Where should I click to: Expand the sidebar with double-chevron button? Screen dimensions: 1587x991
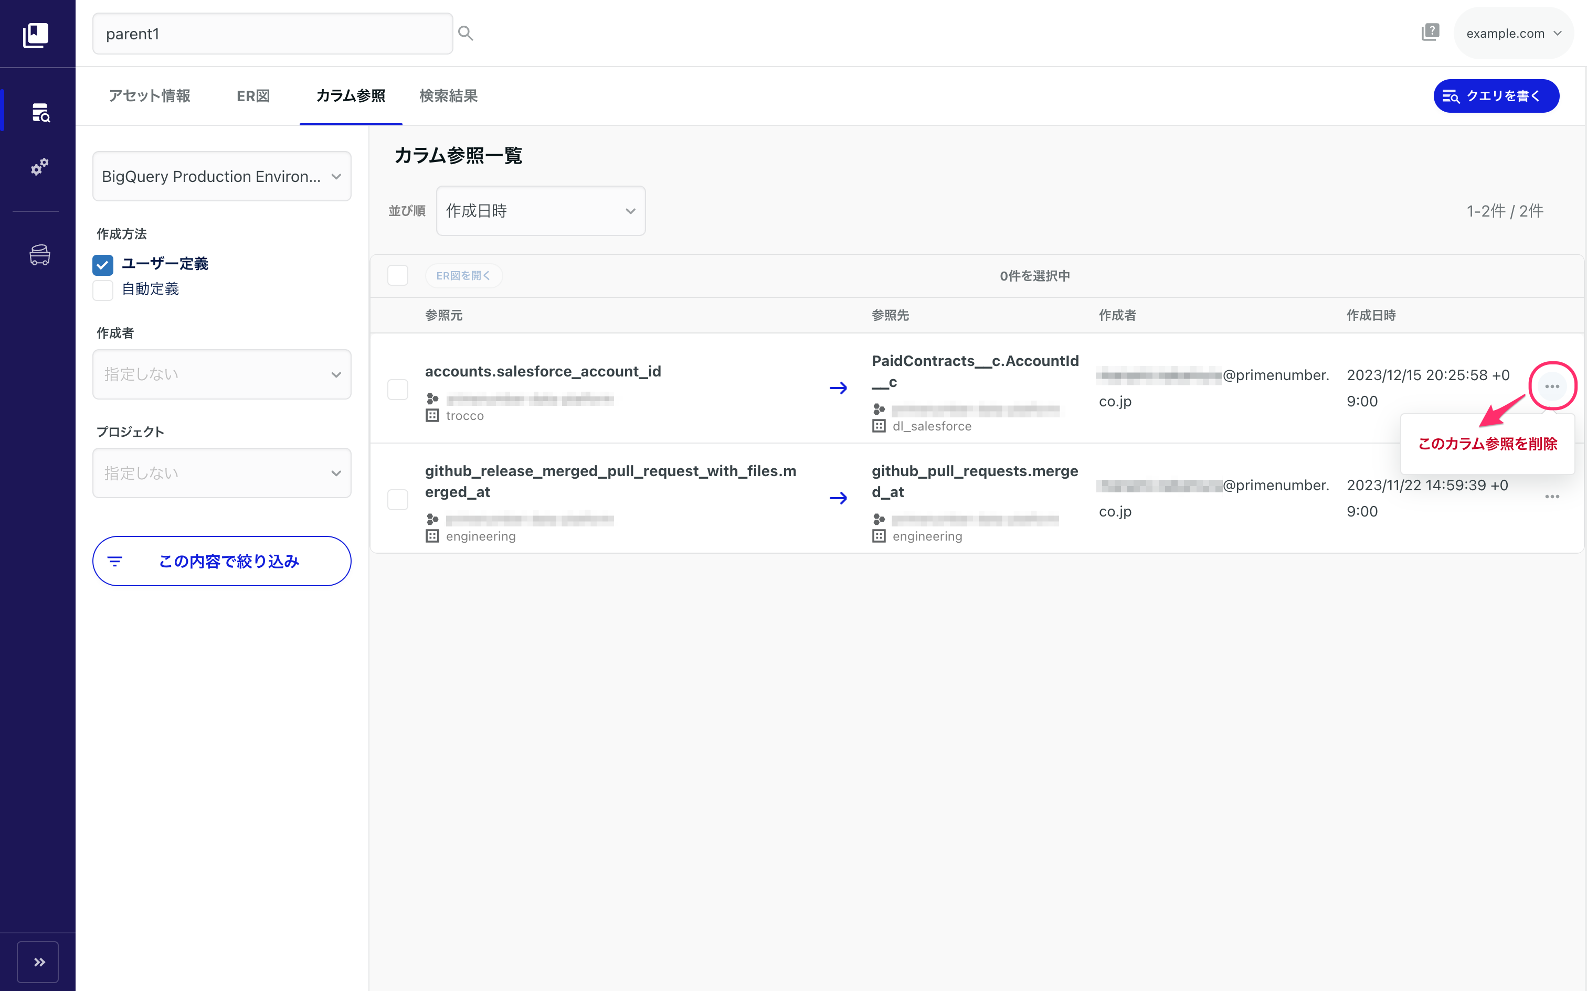(38, 962)
